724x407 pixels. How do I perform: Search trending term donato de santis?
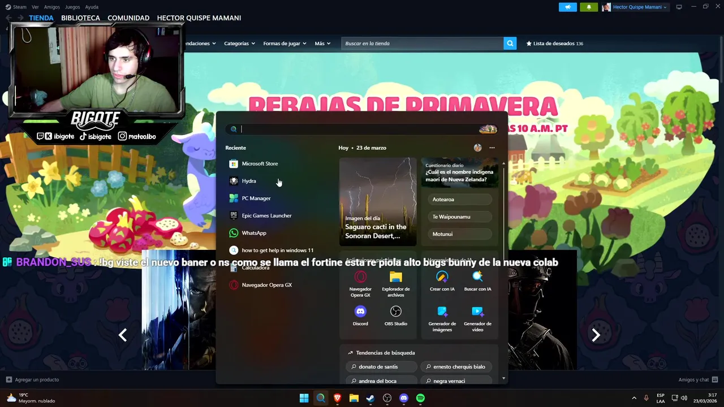pos(381,367)
